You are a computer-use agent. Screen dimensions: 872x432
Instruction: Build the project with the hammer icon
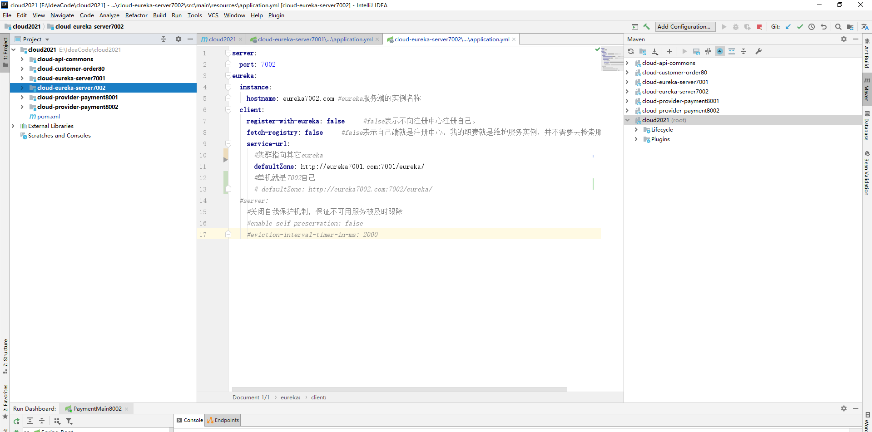point(647,27)
